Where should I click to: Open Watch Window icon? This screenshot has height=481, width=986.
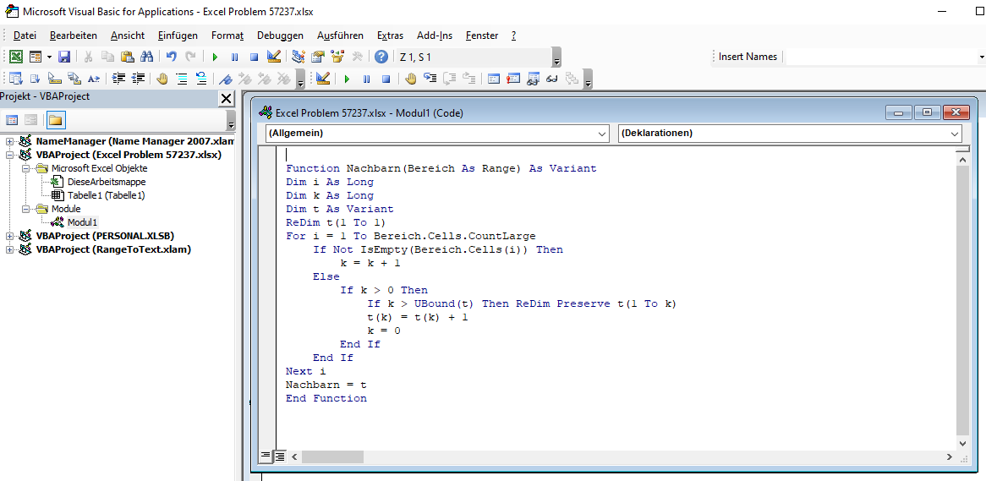click(533, 79)
